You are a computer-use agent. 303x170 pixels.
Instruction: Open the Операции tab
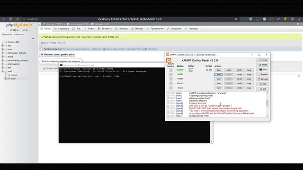click(174, 28)
